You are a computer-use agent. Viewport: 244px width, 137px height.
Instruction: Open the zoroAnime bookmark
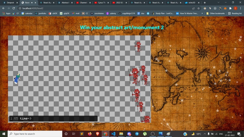pos(97,13)
